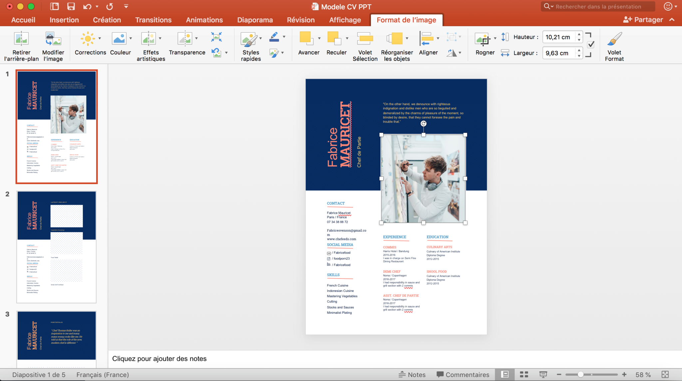682x381 pixels.
Task: Open the Accueil tab
Action: (x=23, y=20)
